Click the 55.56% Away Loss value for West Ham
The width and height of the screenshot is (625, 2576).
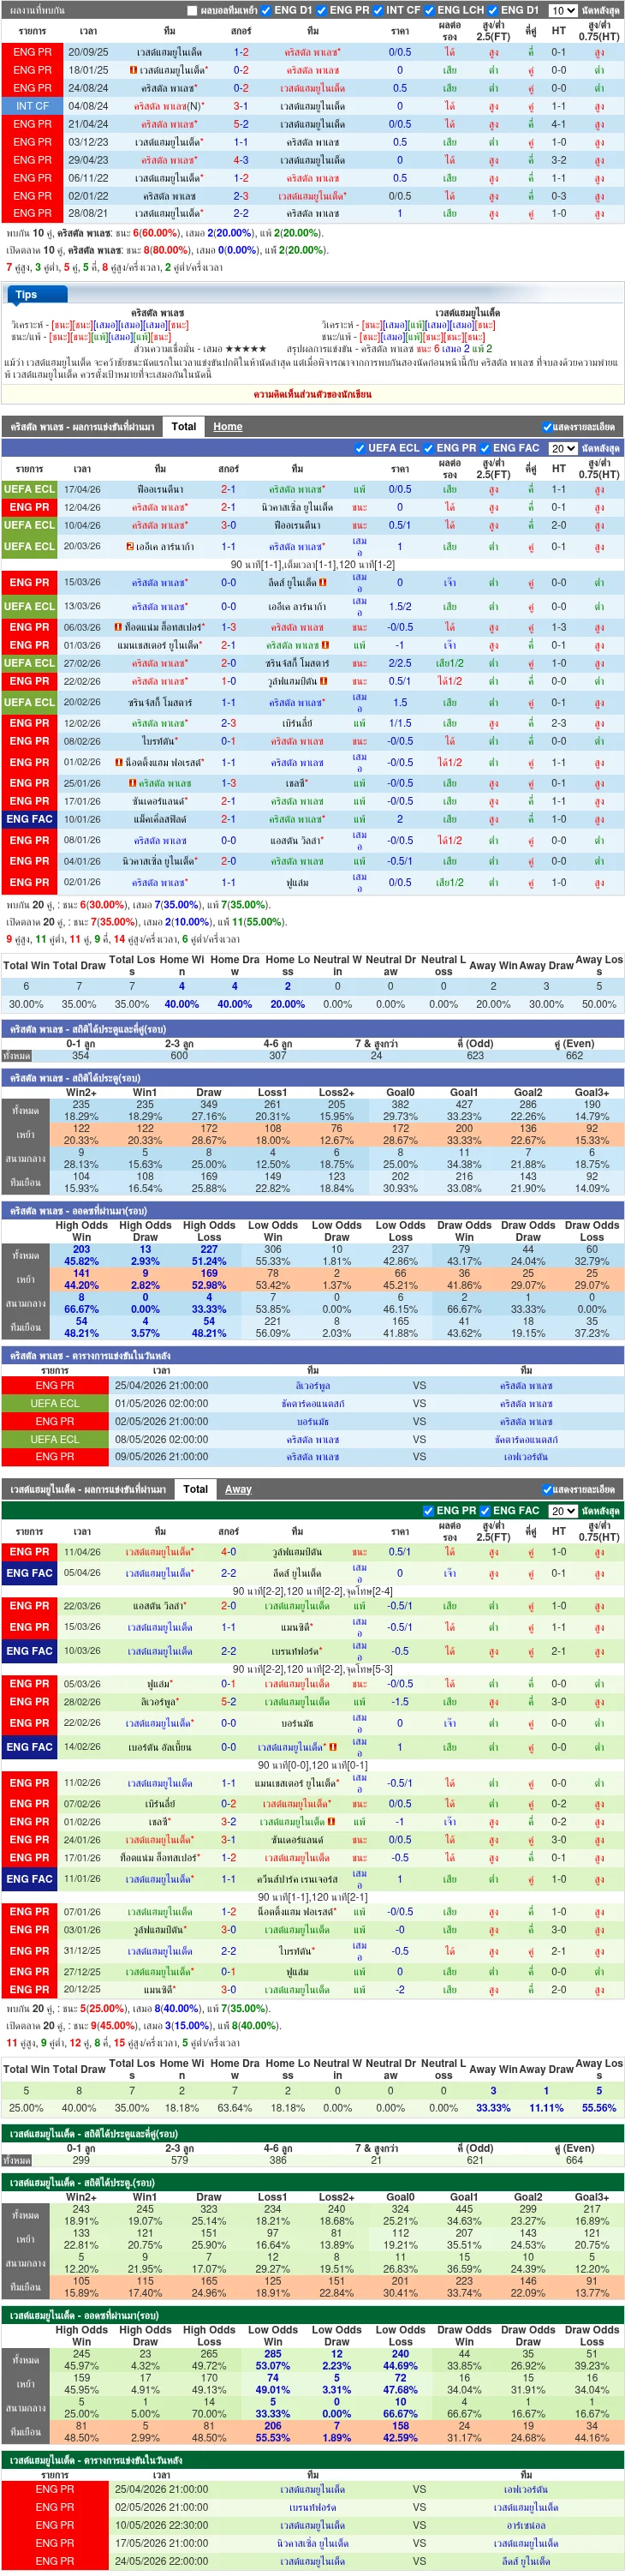pos(598,2107)
